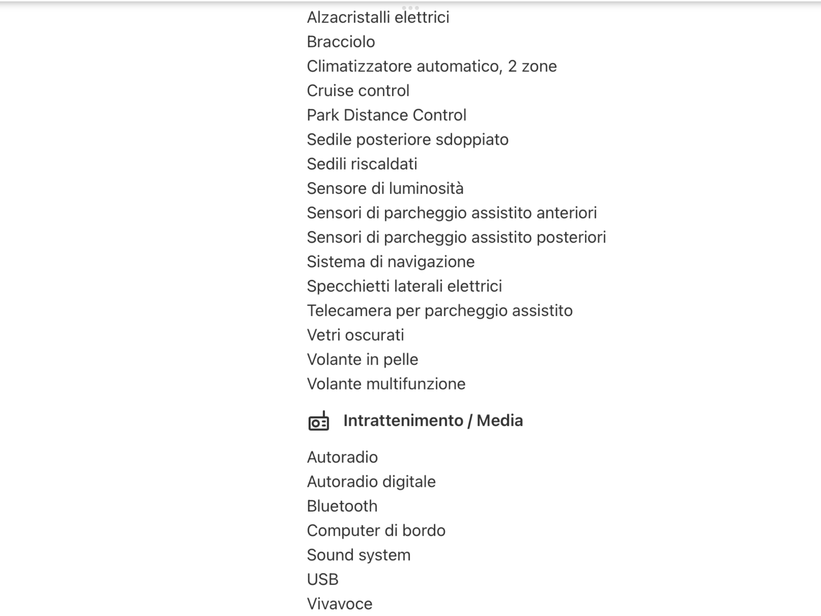The height and width of the screenshot is (616, 821).
Task: Select Telecamera per parcheggio assistito
Action: click(x=440, y=311)
